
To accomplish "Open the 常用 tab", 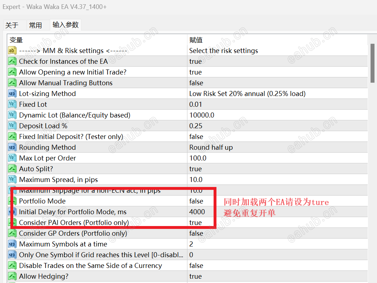I will tap(35, 25).
